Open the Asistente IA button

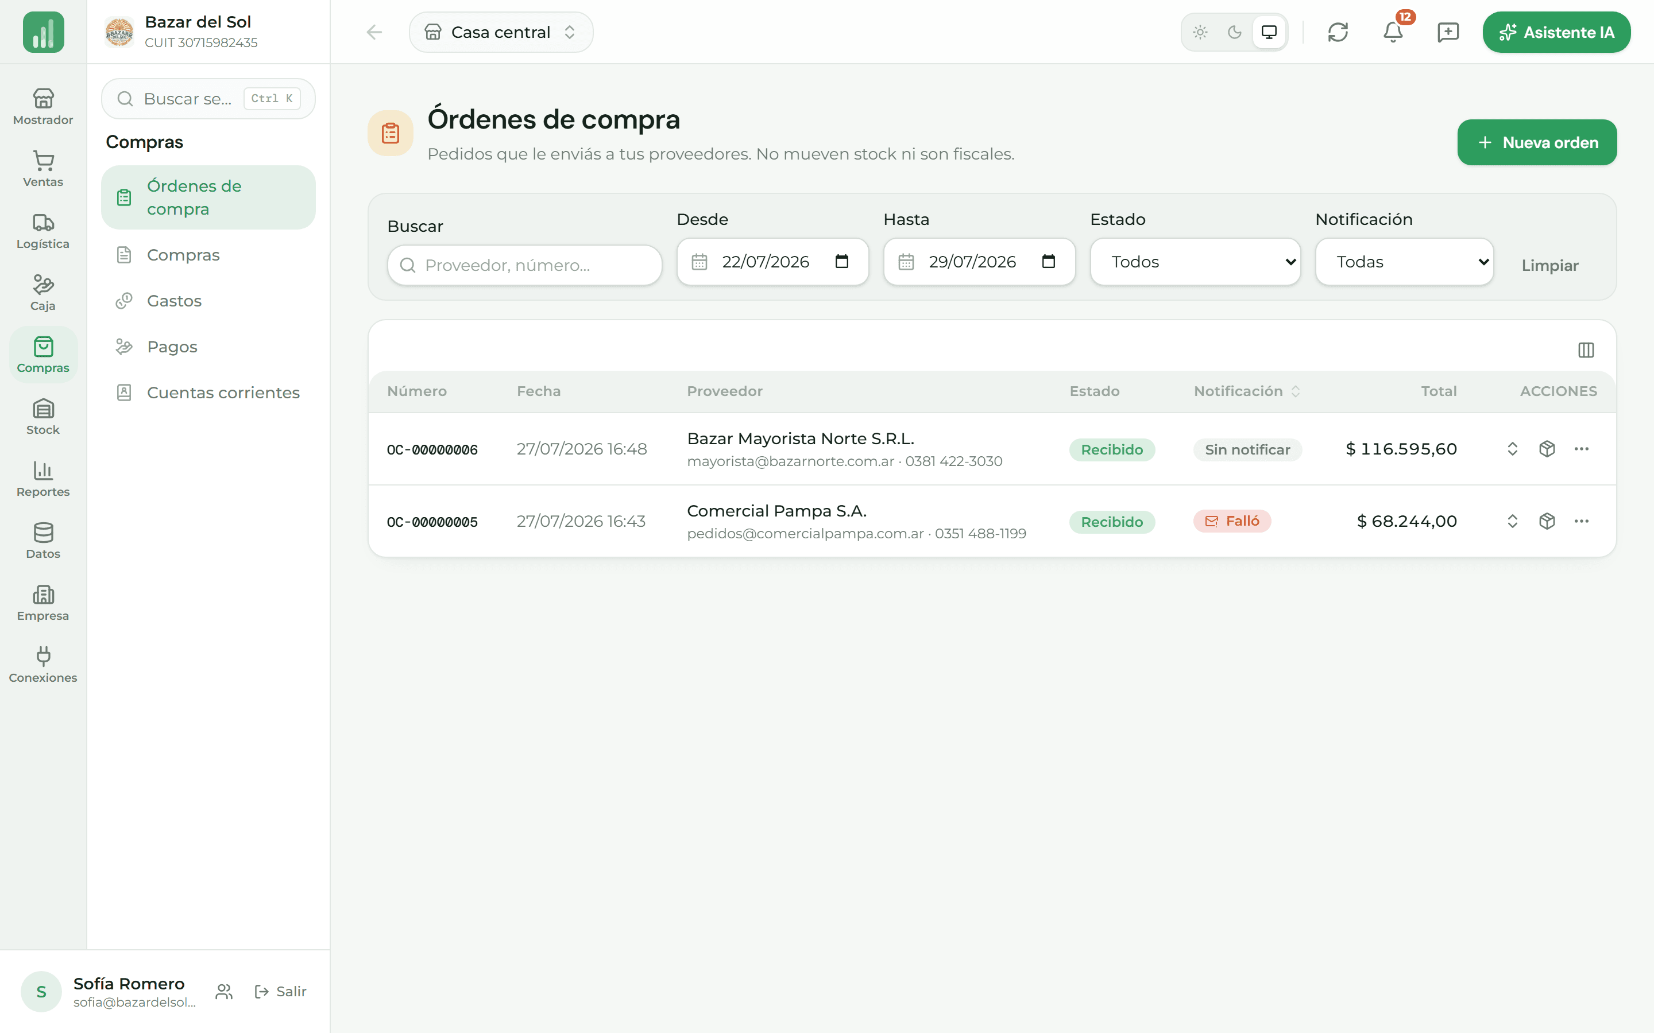coord(1556,32)
